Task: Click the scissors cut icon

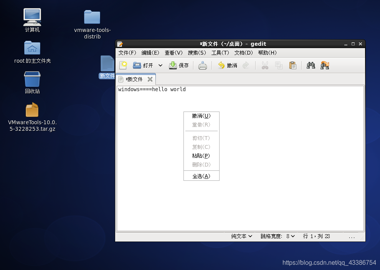Action: coord(265,65)
